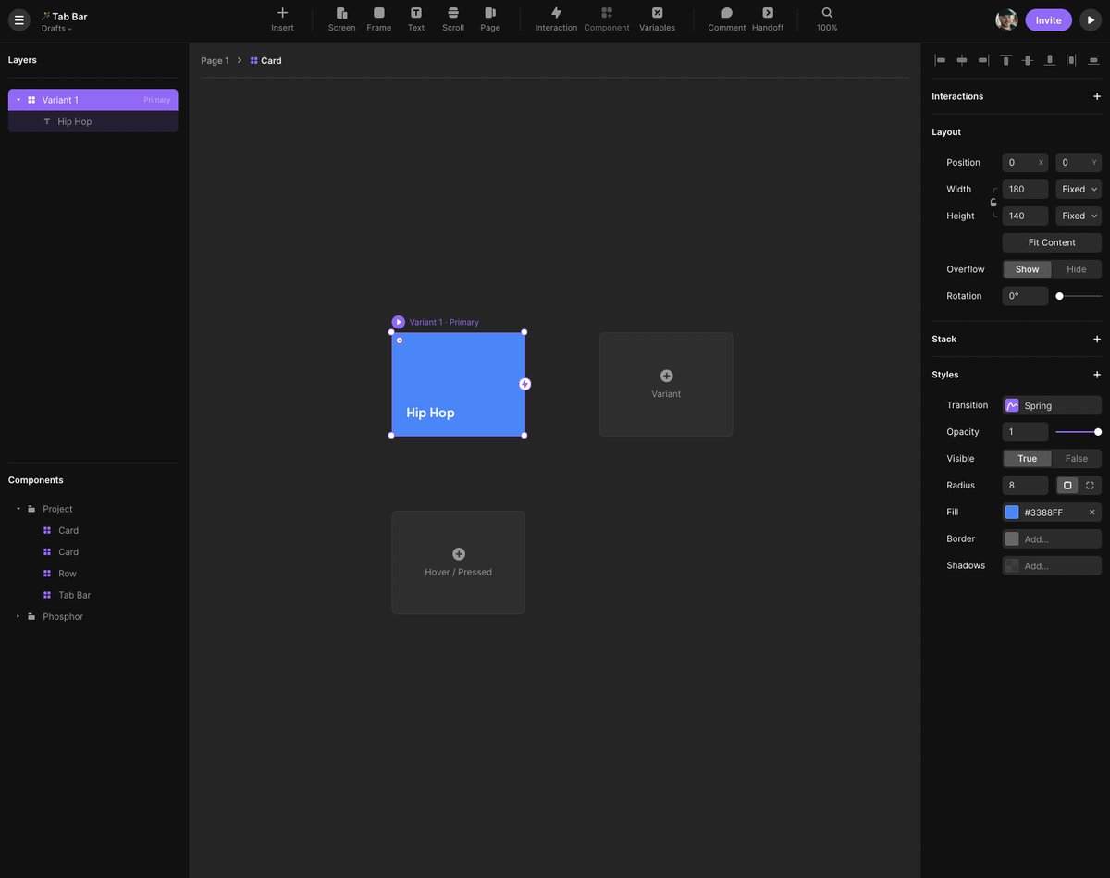Image resolution: width=1110 pixels, height=878 pixels.
Task: Set Overflow to Hide
Action: (x=1076, y=269)
